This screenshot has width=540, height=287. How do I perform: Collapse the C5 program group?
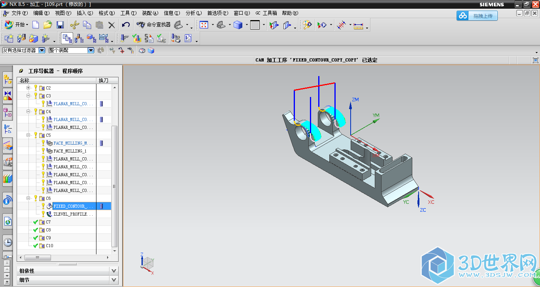[28, 135]
